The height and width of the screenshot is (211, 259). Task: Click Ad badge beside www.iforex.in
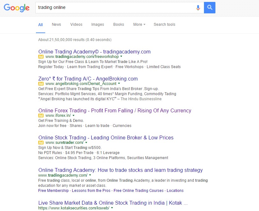pyautogui.click(x=41, y=116)
